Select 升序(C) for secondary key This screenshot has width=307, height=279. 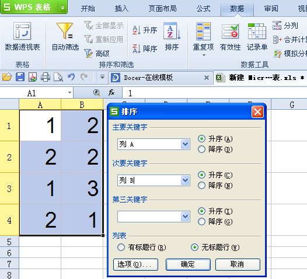tap(201, 175)
